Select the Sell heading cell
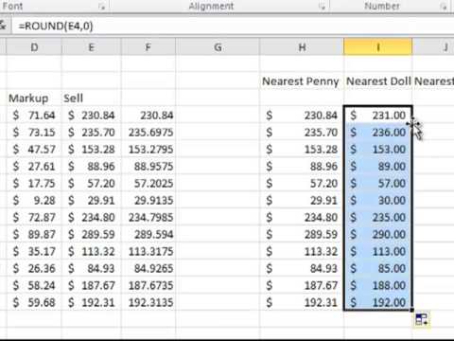 91,99
